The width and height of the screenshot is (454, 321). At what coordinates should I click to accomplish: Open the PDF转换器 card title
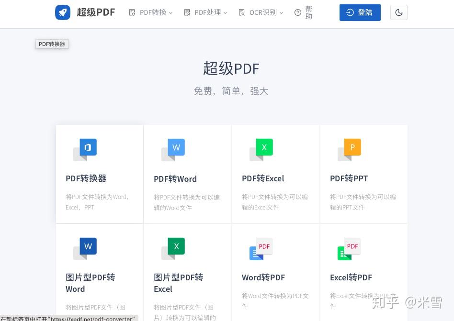pyautogui.click(x=86, y=178)
